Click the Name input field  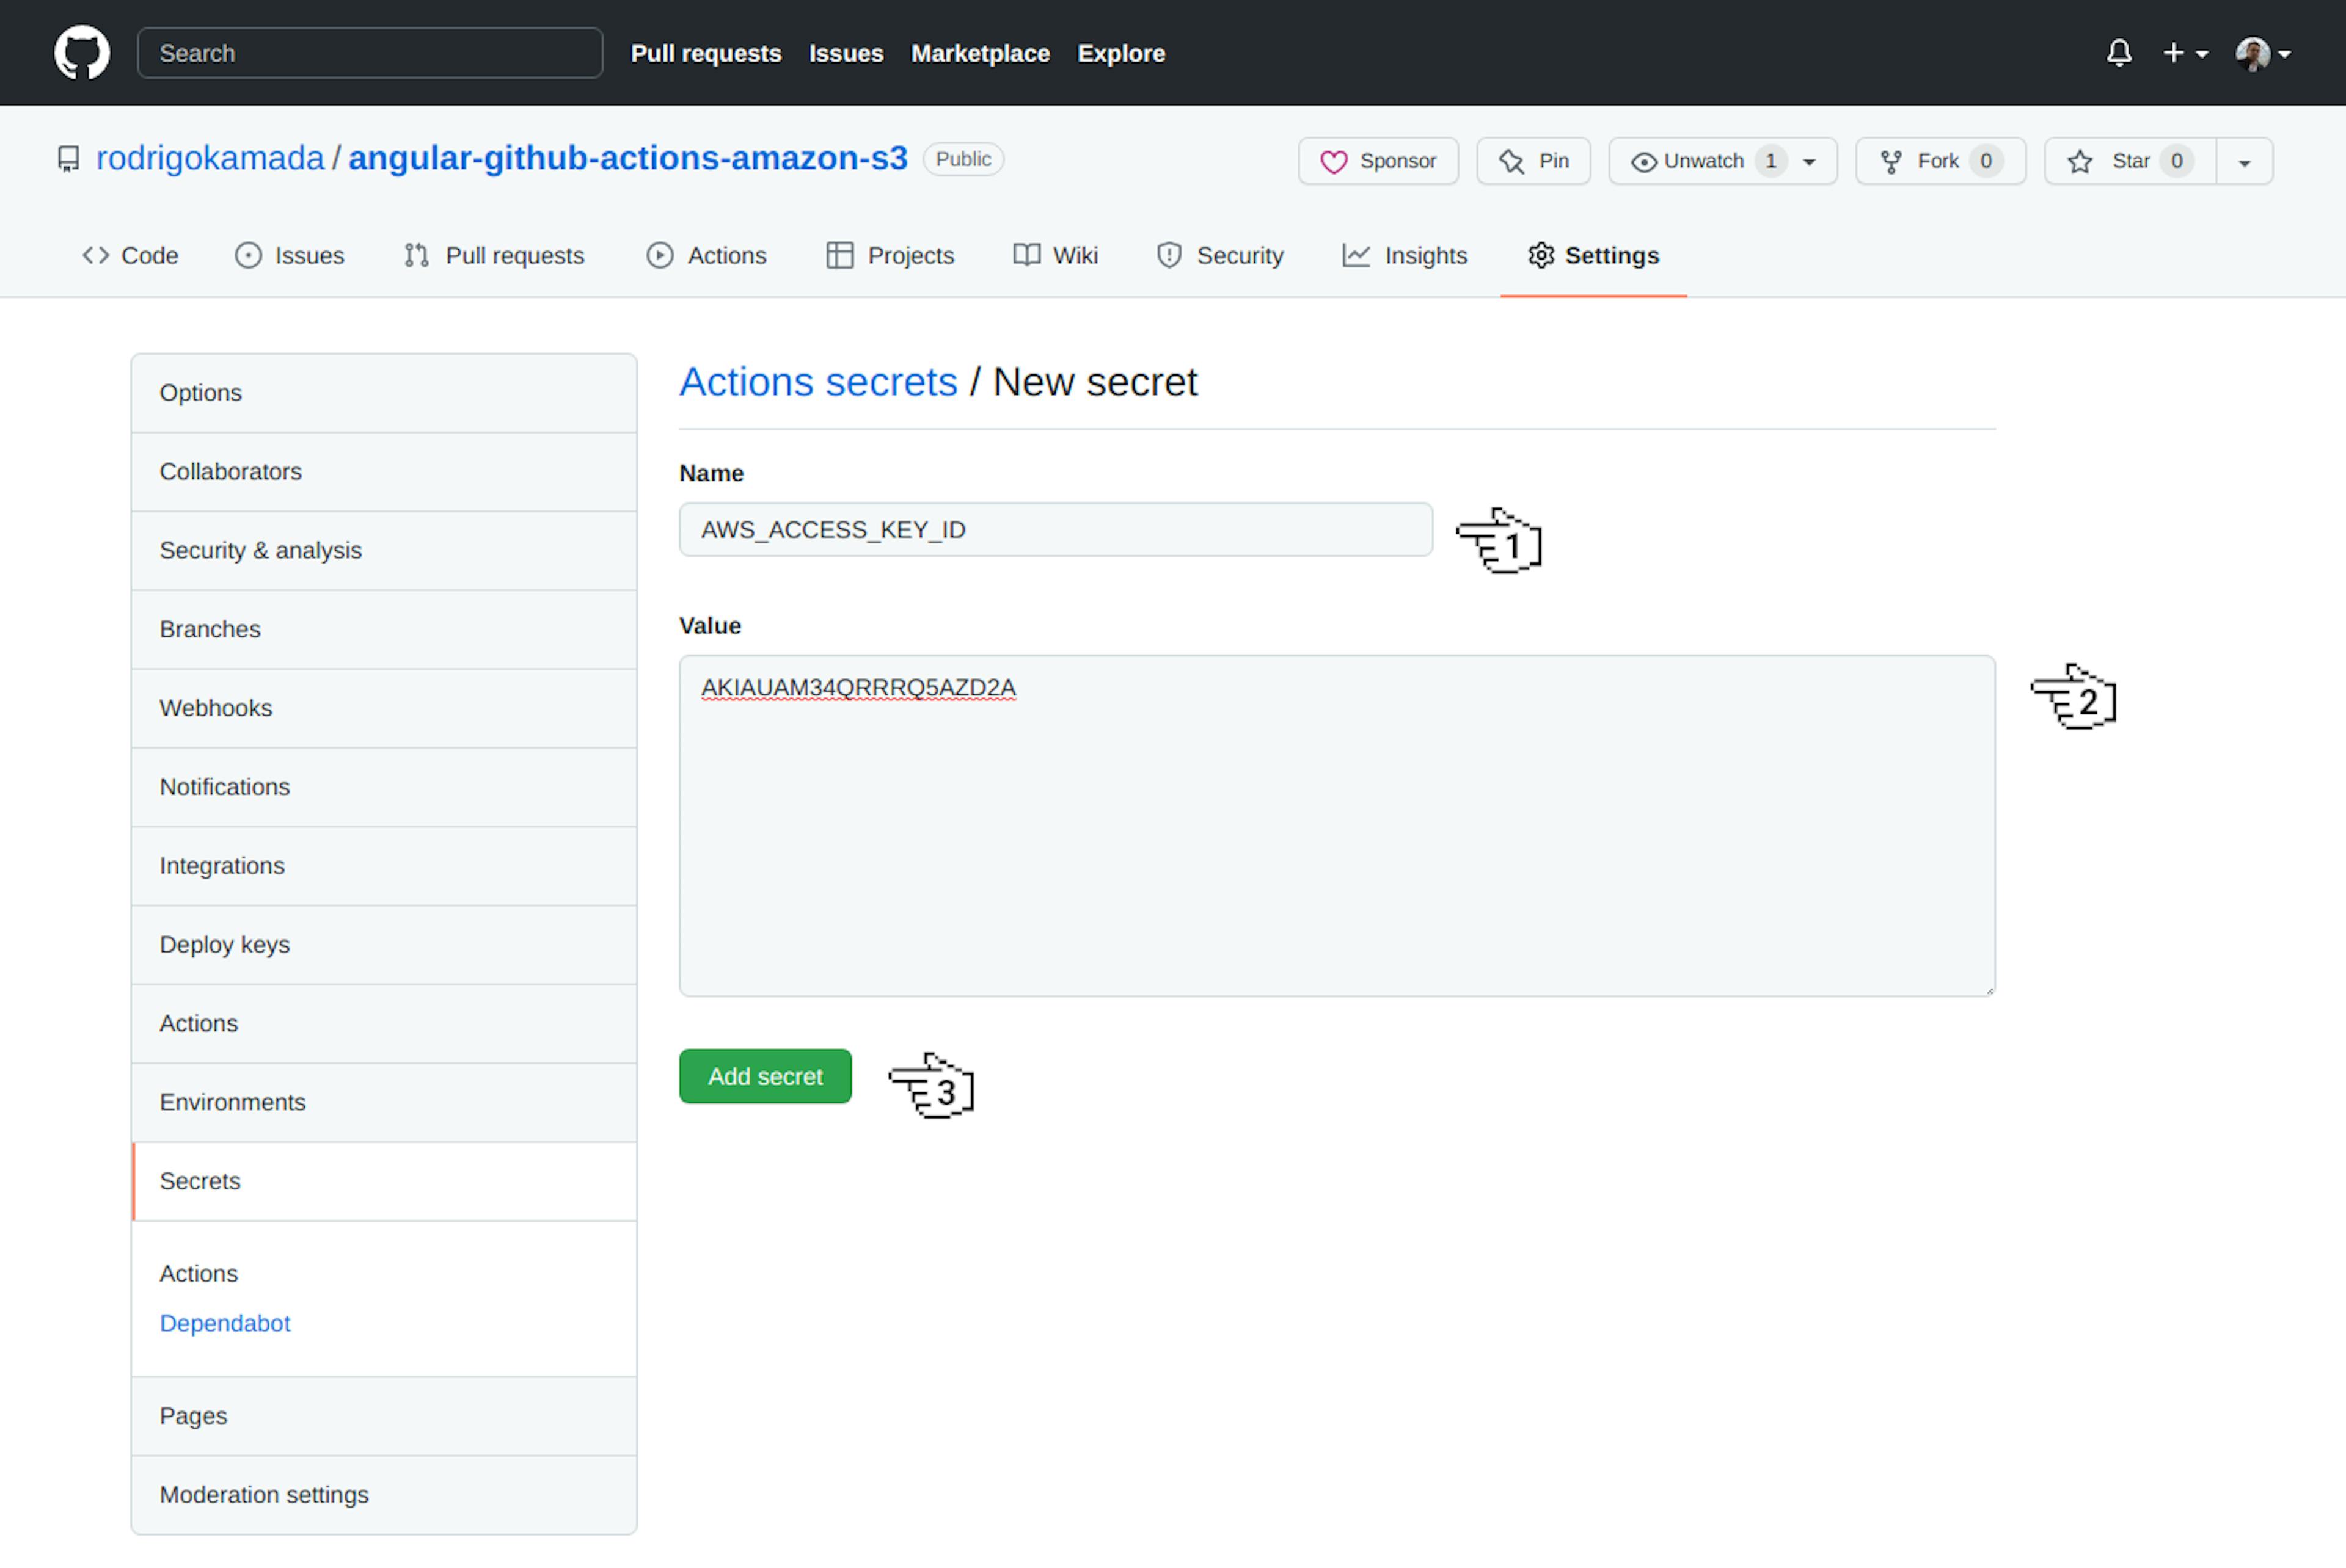(1056, 529)
